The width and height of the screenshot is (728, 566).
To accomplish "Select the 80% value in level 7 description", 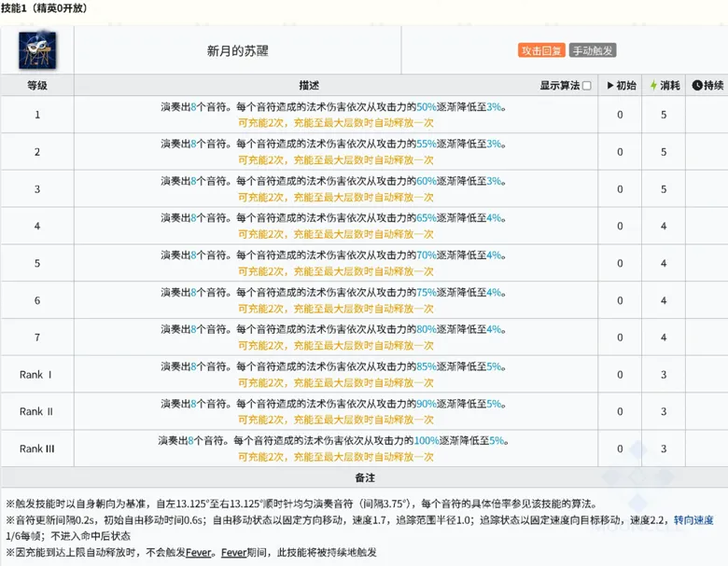I will point(427,329).
